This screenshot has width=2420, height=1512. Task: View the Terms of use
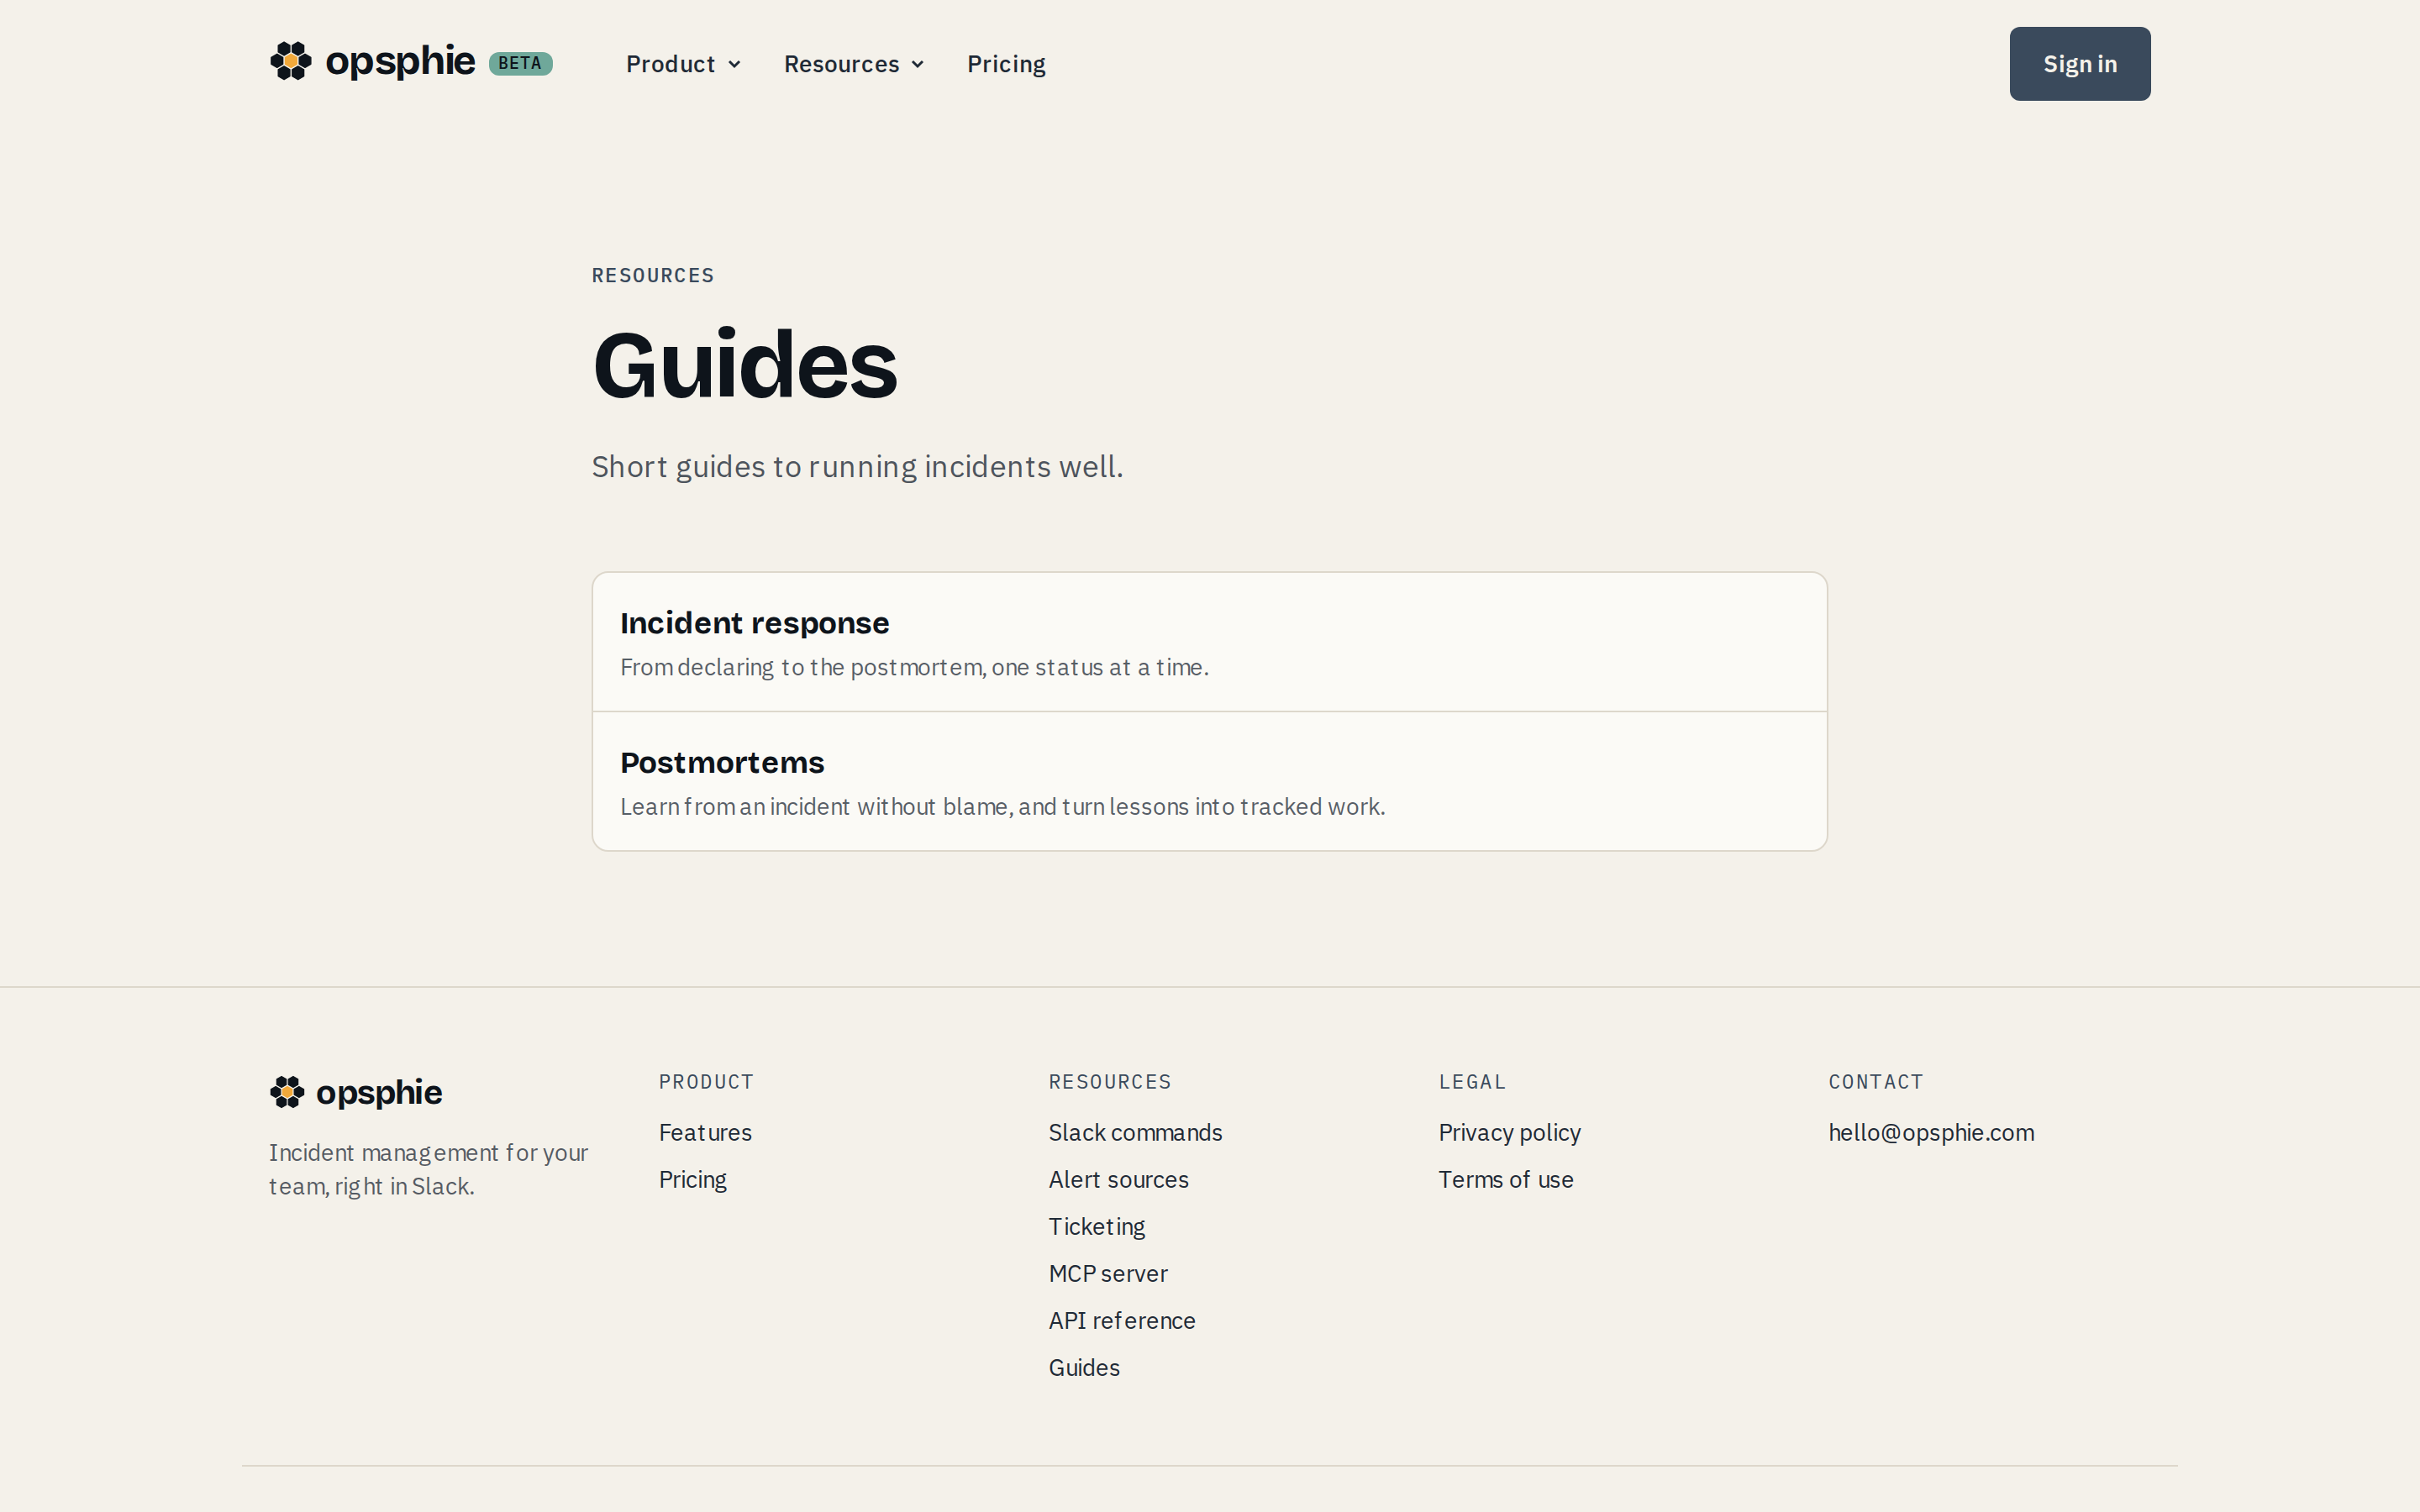[1505, 1179]
